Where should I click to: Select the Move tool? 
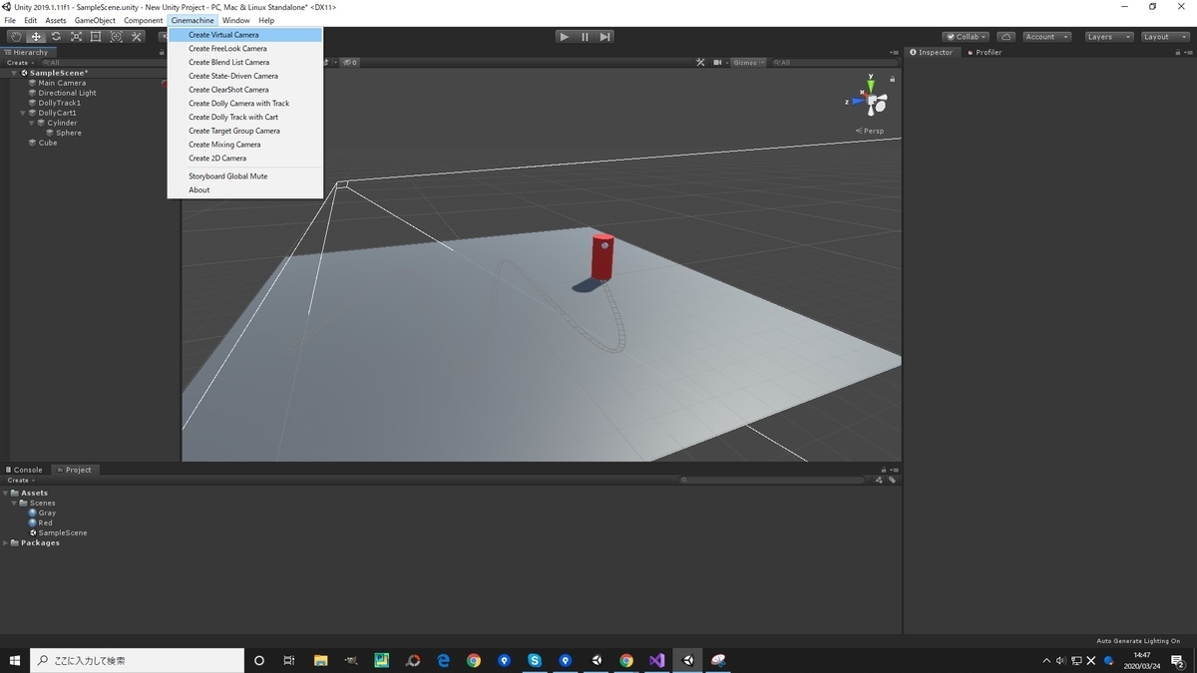pos(36,37)
